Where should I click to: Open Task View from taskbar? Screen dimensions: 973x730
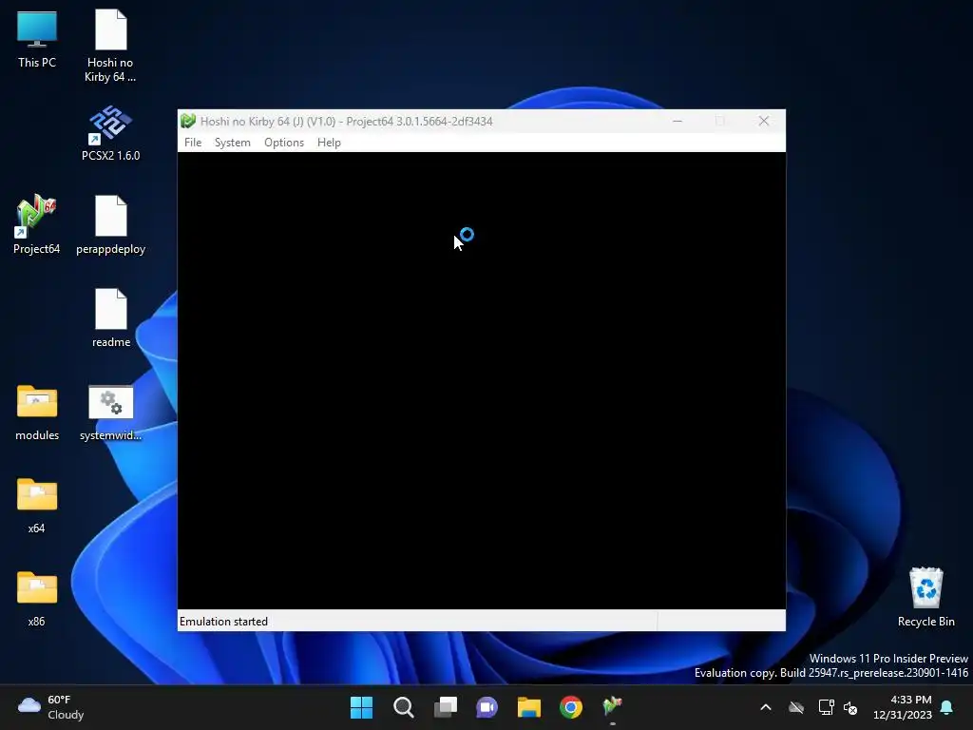tap(446, 707)
